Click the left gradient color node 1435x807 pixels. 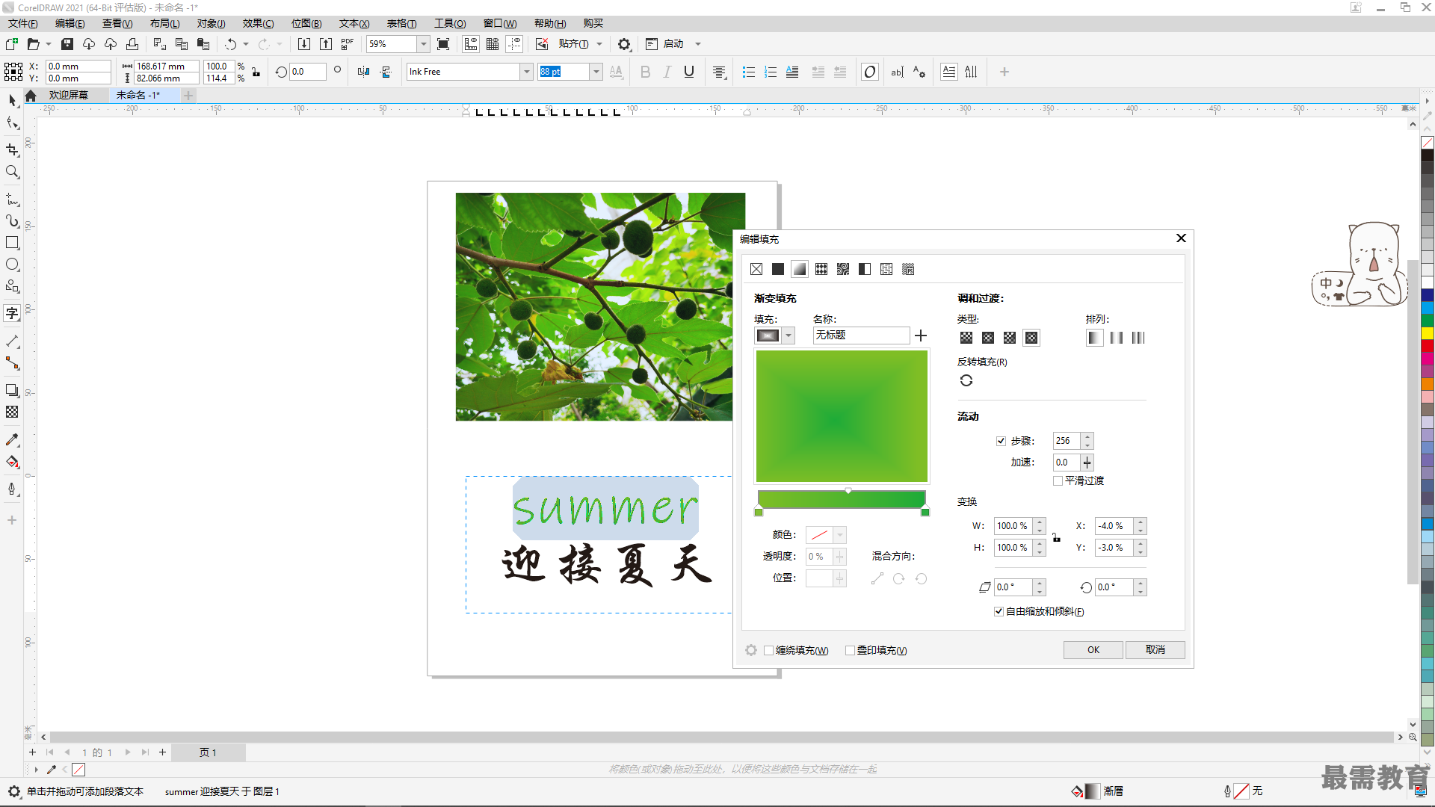click(x=759, y=512)
